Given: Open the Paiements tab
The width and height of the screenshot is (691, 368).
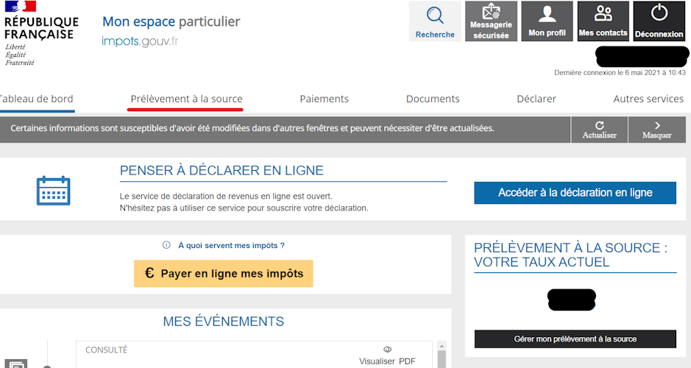Looking at the screenshot, I should 324,99.
